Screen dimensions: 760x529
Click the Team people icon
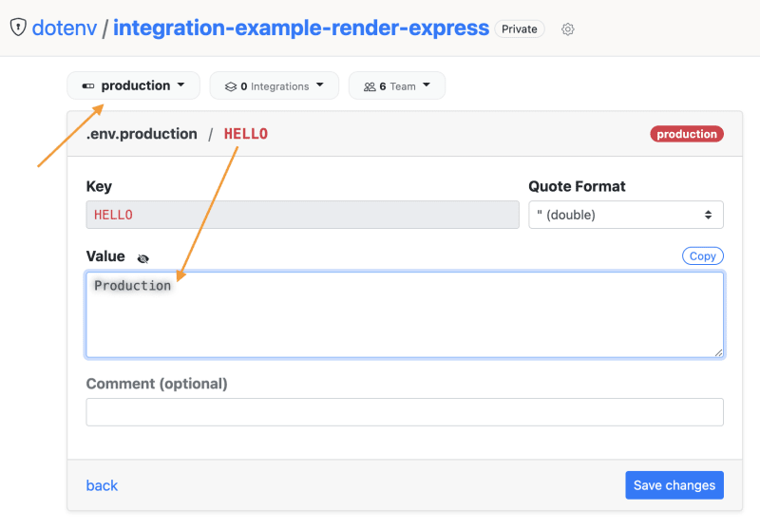click(370, 86)
